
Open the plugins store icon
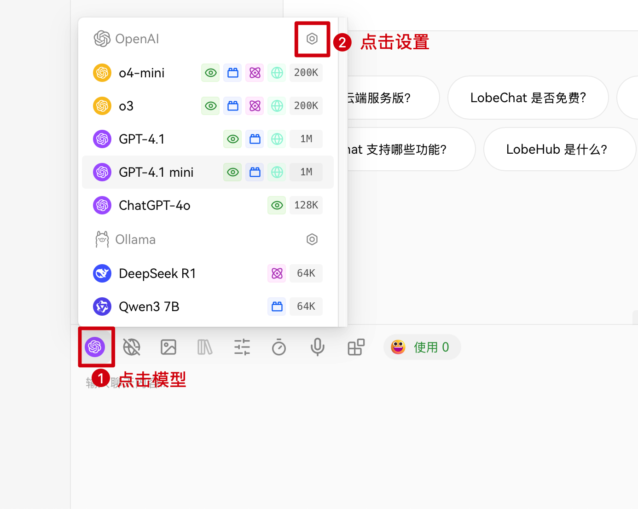[356, 347]
